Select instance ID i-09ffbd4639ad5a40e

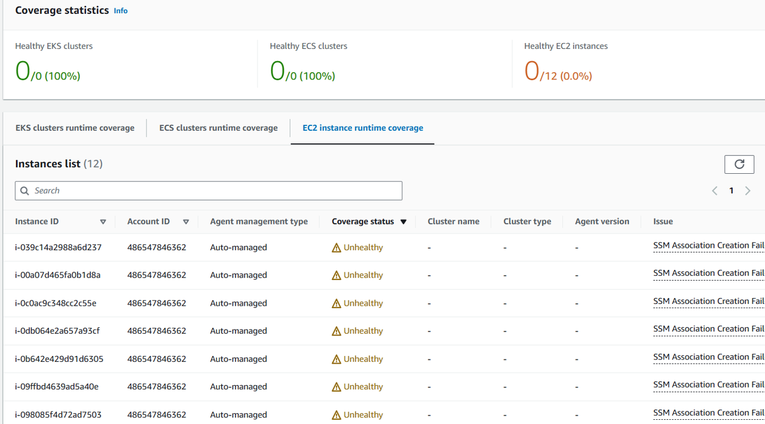click(x=57, y=387)
